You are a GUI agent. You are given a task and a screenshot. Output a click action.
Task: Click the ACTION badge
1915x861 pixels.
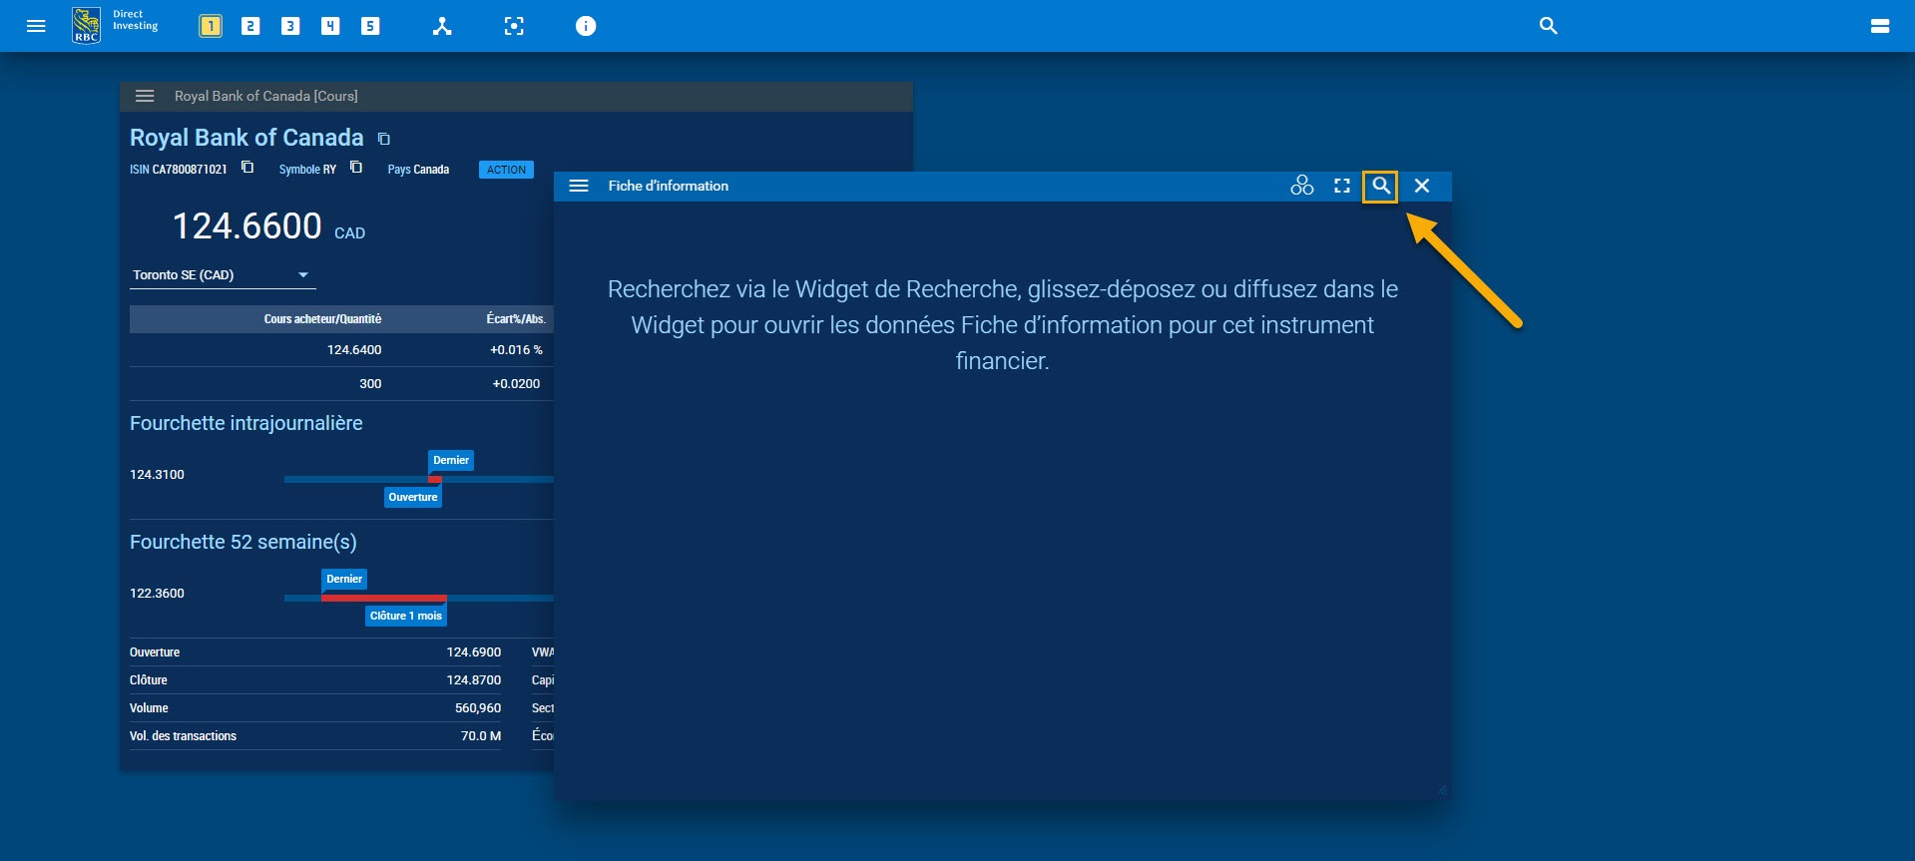click(506, 170)
